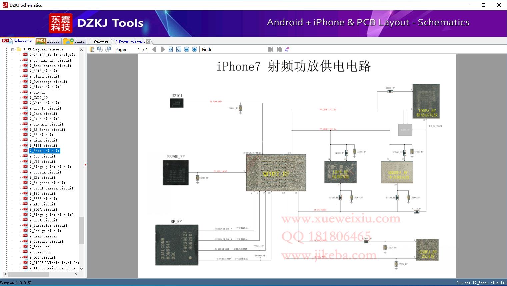Click the red panel splitter arrow
The width and height of the screenshot is (507, 286).
[85, 164]
